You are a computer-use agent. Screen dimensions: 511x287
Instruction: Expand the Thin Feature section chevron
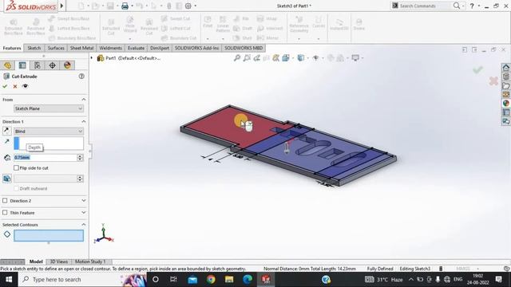click(x=83, y=213)
